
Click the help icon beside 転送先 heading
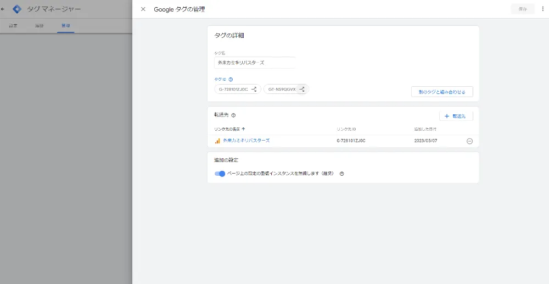233,115
